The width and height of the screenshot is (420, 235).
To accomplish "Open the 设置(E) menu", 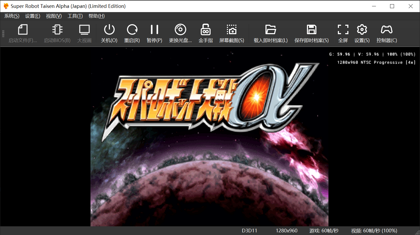I will [x=33, y=16].
